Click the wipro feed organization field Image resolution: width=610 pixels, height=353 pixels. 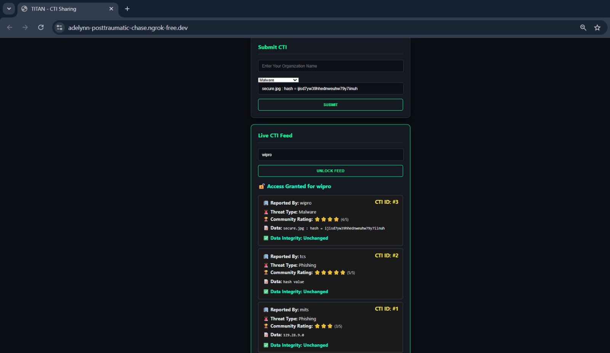click(x=331, y=155)
